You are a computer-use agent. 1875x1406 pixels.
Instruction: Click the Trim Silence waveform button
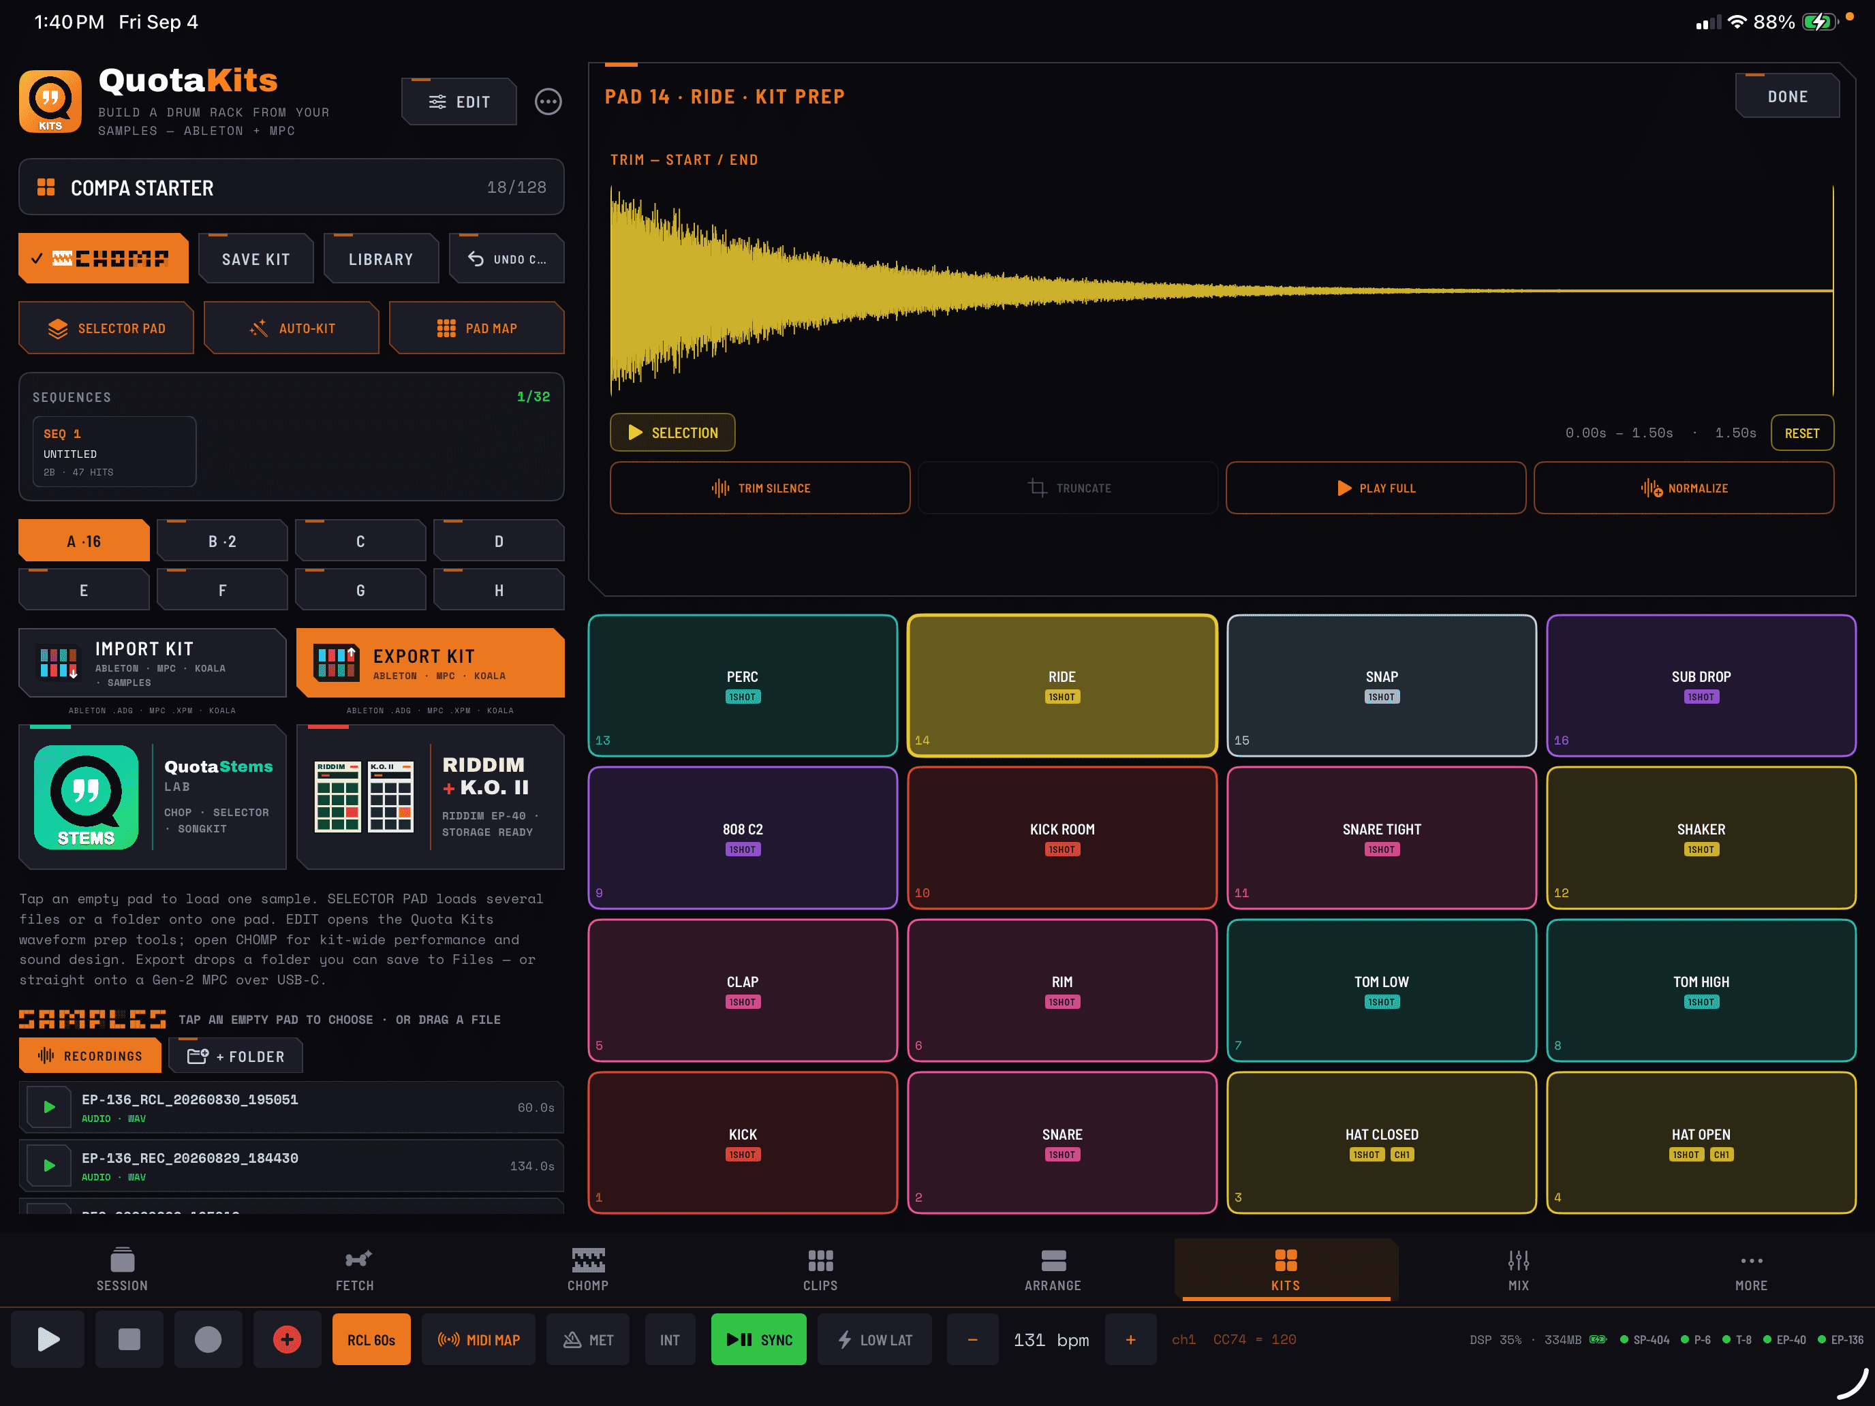point(760,487)
